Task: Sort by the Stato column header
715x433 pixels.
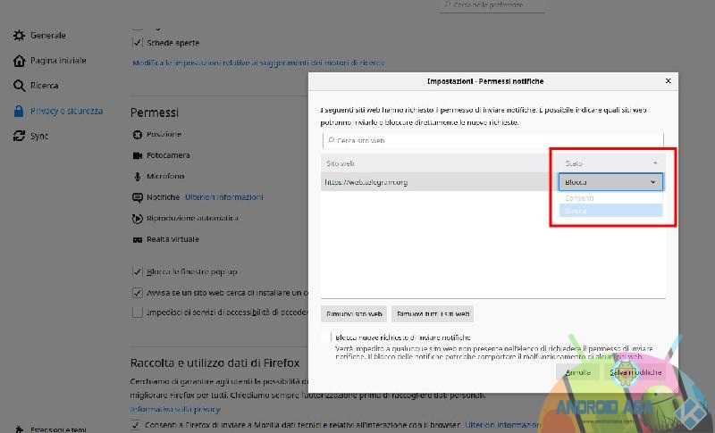Action: (x=610, y=162)
